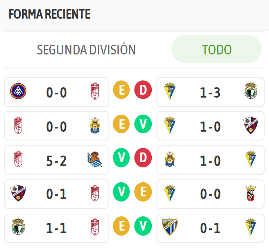
Task: Switch to the Segunda División tab
Action: pyautogui.click(x=86, y=50)
